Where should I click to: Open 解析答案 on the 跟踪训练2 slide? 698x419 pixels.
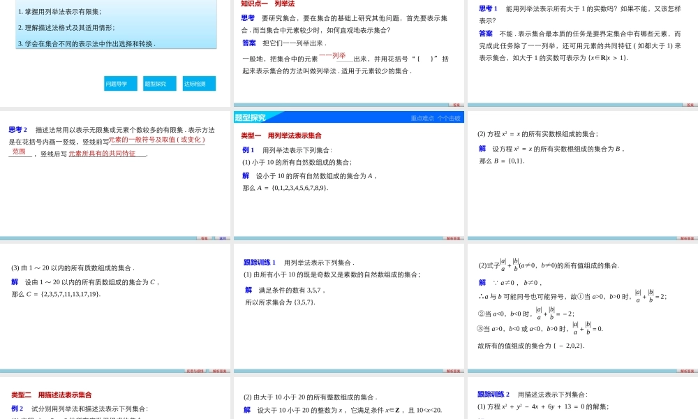tap(686, 417)
